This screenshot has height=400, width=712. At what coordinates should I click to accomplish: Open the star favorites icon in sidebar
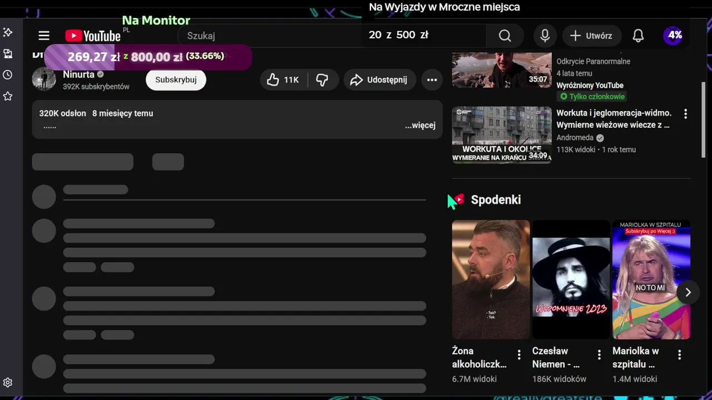(8, 96)
